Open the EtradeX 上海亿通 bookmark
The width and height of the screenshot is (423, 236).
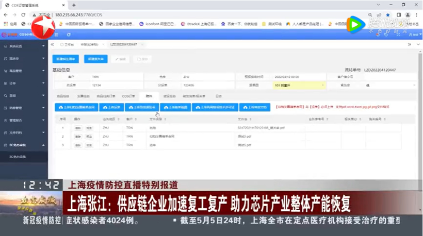(x=199, y=24)
